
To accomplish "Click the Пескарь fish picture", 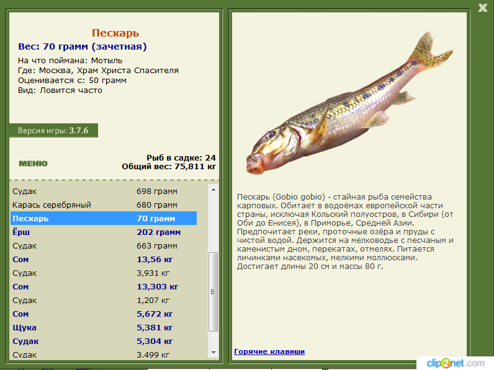I will click(349, 104).
